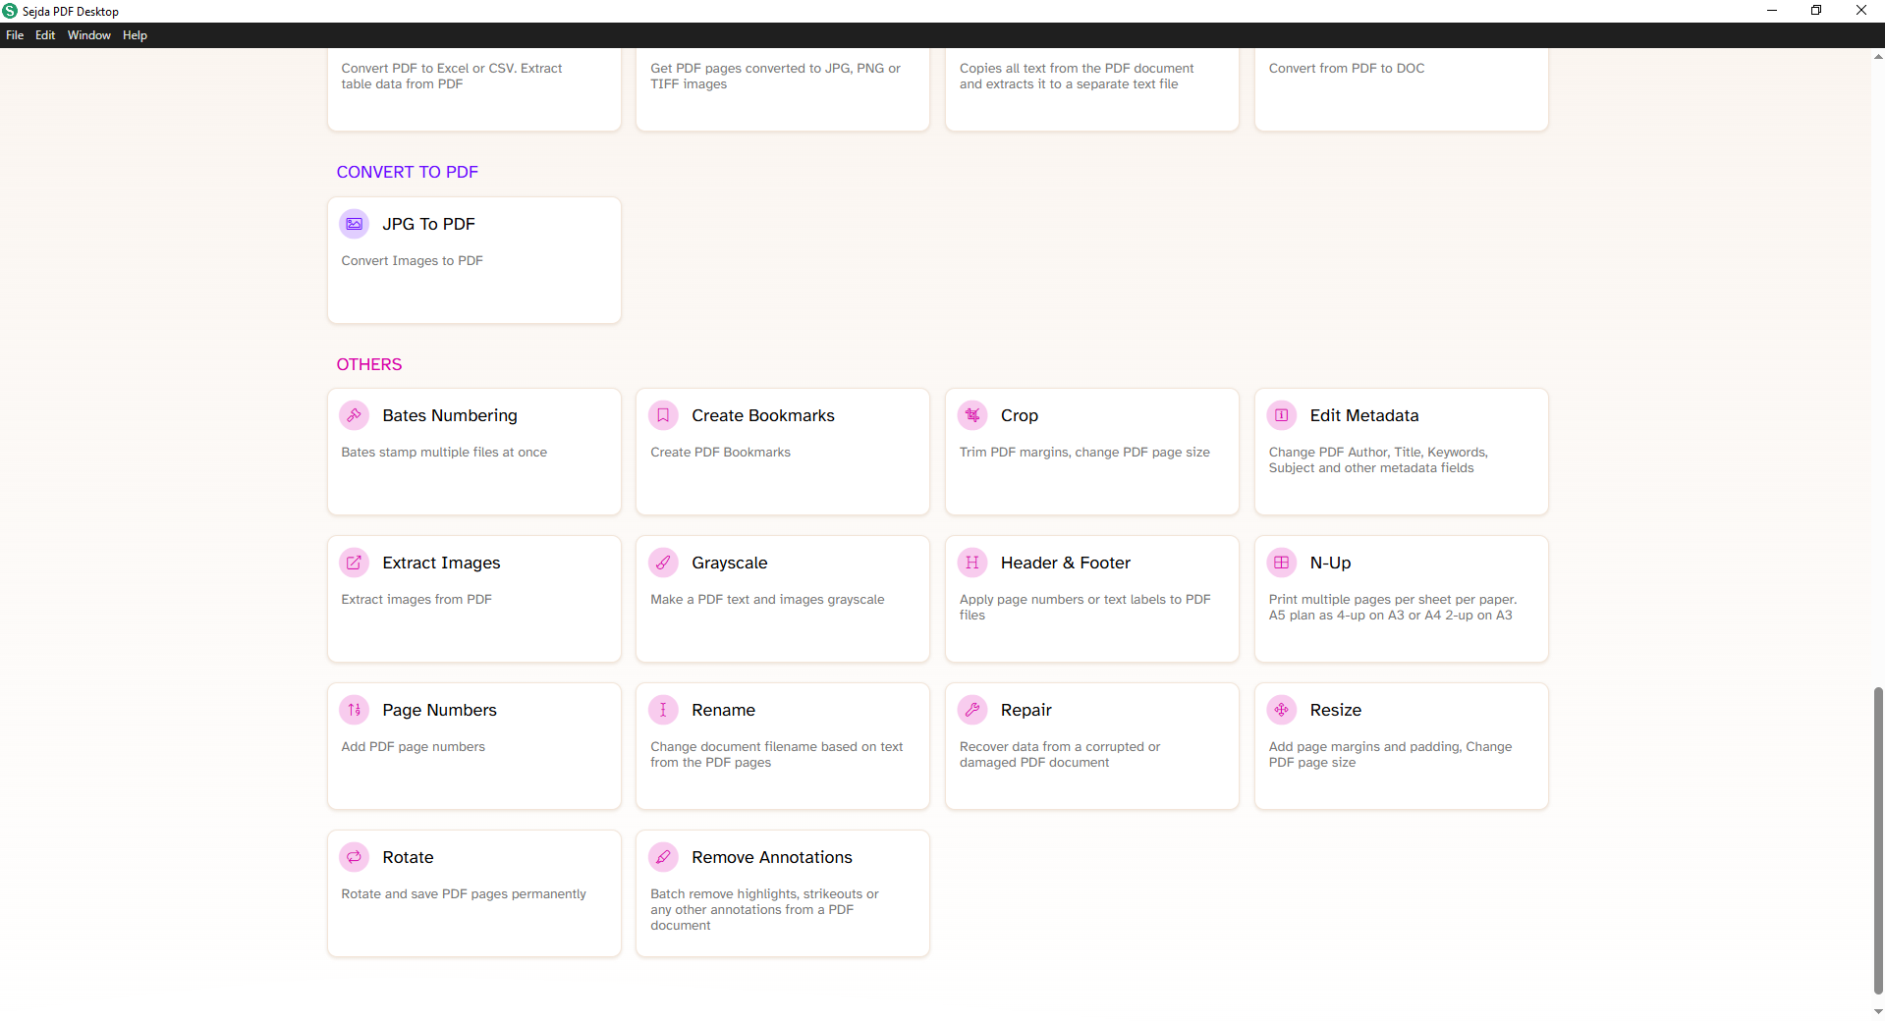Click 'Print multiple pages per sheet' description
Viewport: 1885px width, 1021px height.
click(x=1392, y=607)
